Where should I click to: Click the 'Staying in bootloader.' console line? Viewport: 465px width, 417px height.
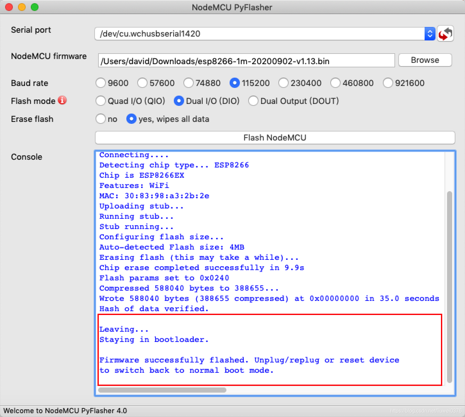pyautogui.click(x=154, y=340)
